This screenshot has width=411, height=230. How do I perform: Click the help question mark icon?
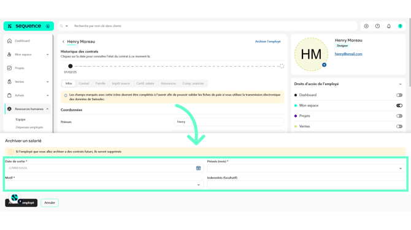pyautogui.click(x=400, y=26)
